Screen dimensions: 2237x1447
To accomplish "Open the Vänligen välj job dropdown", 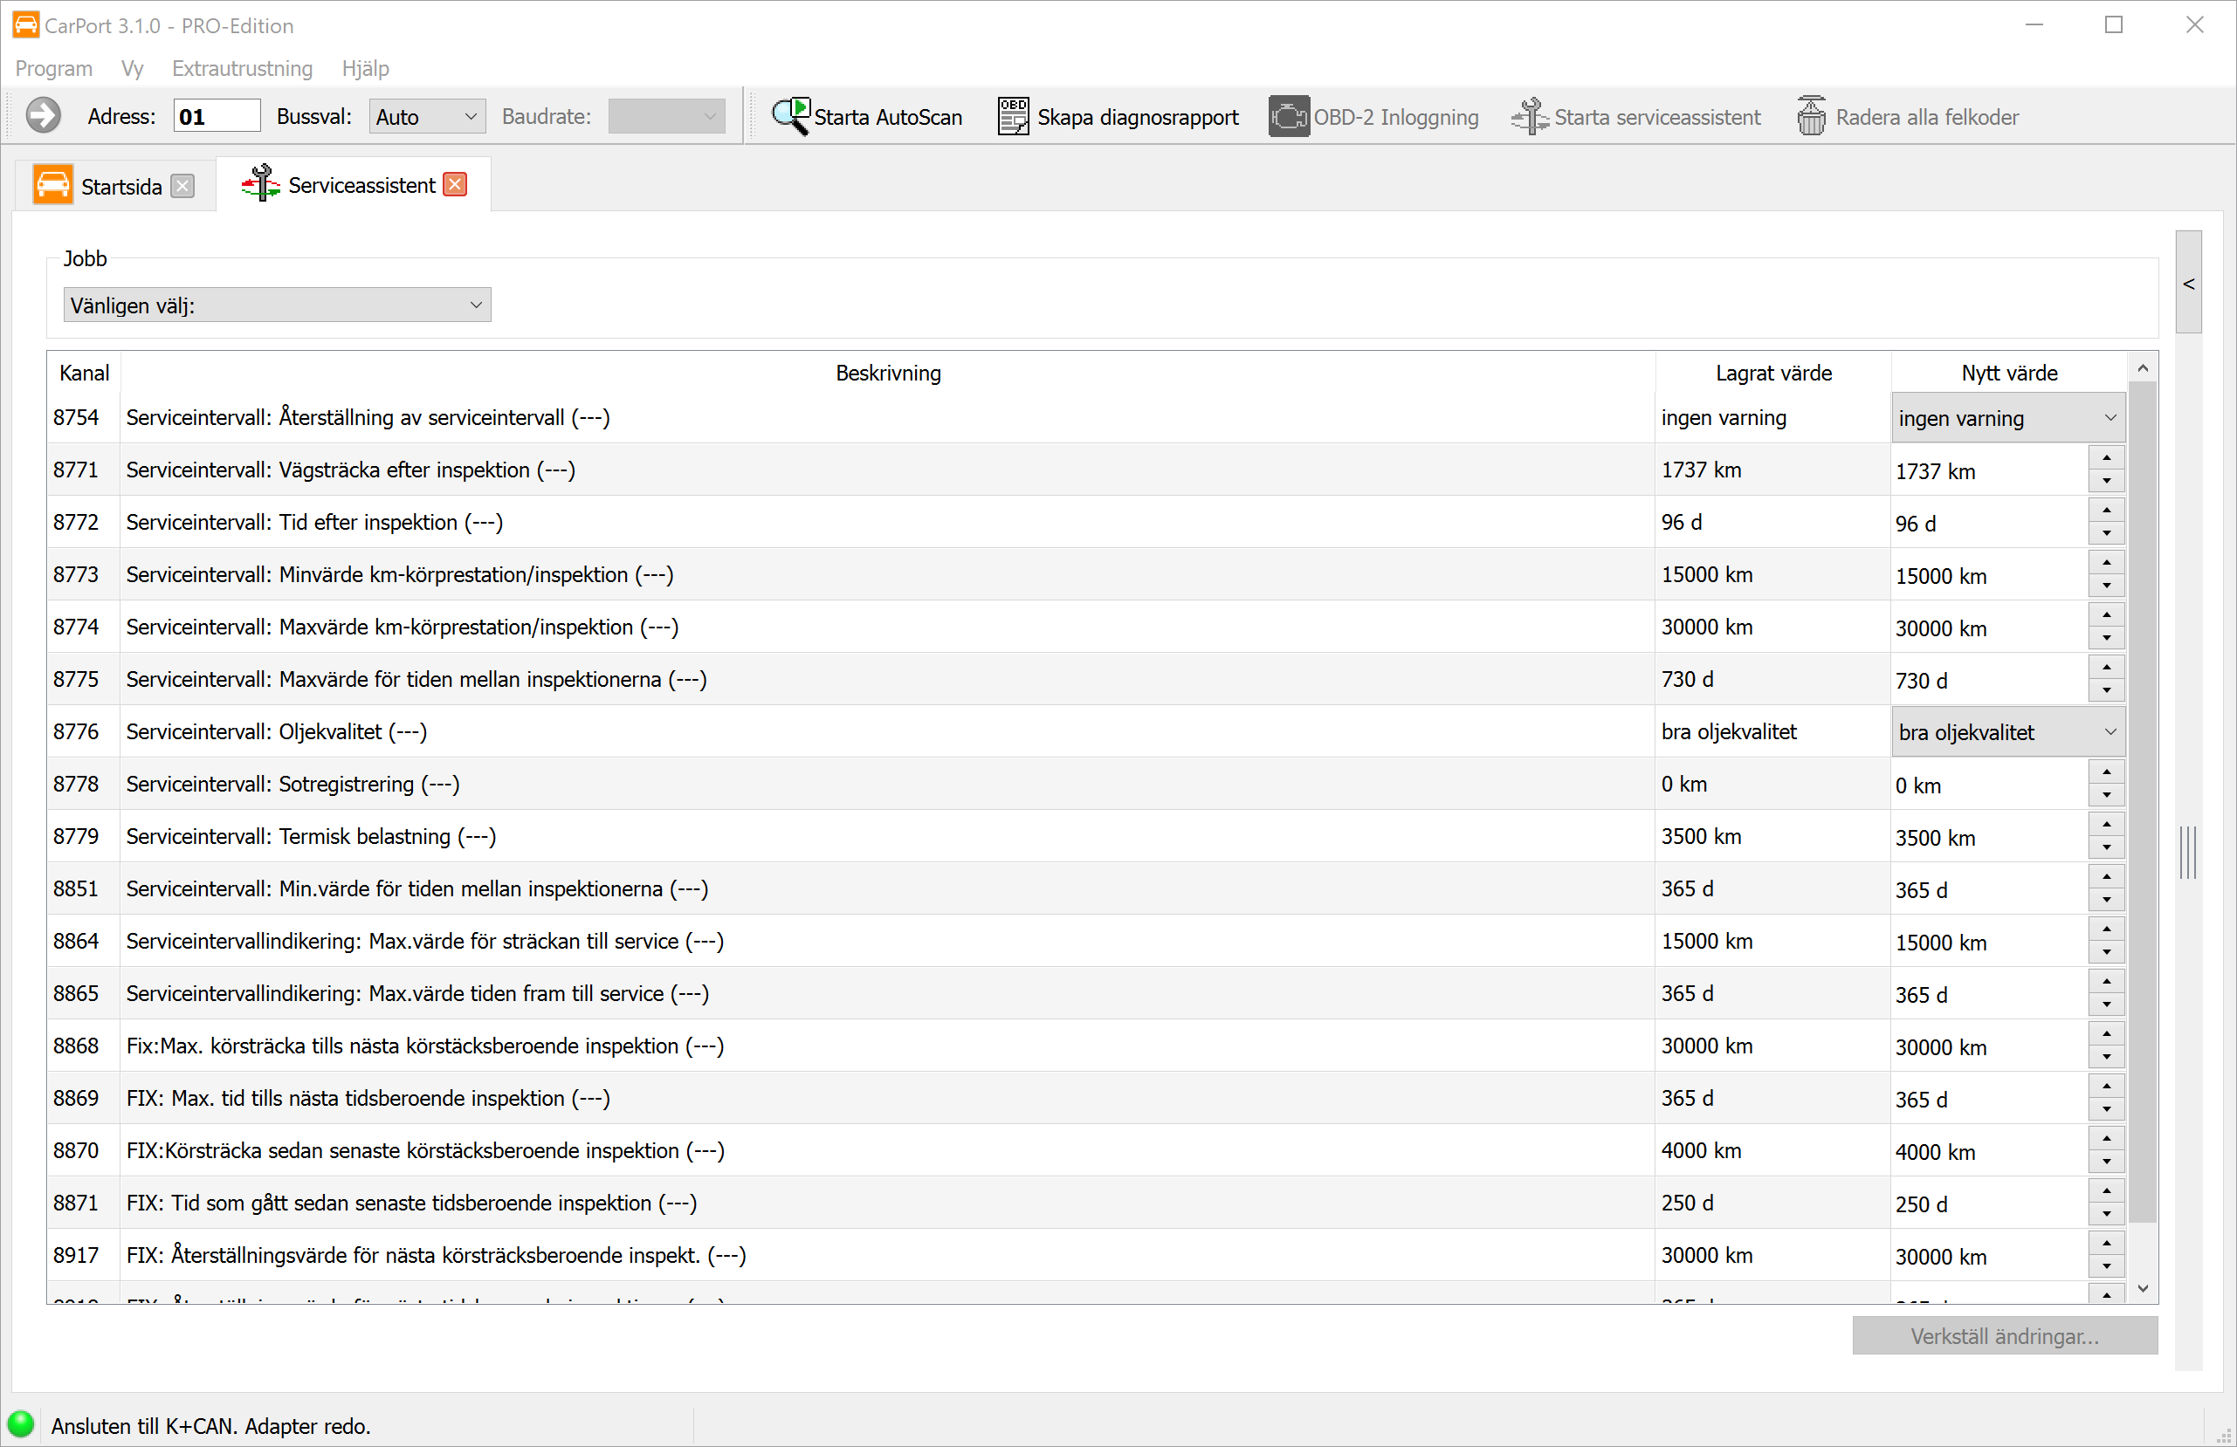I will pyautogui.click(x=278, y=305).
